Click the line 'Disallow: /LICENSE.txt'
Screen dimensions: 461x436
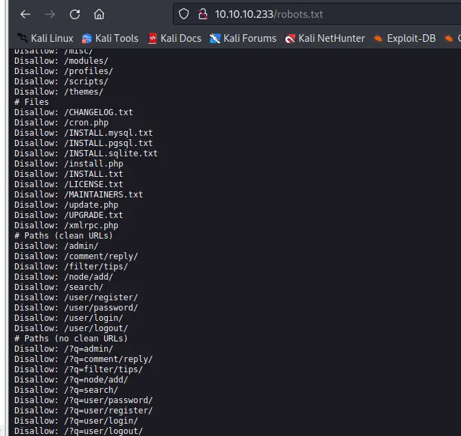coord(69,184)
